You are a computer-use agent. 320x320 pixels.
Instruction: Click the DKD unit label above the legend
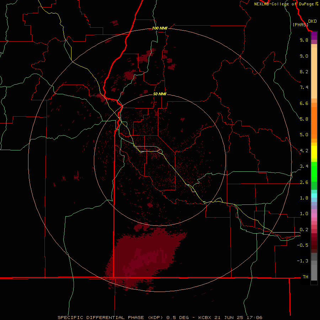click(313, 21)
